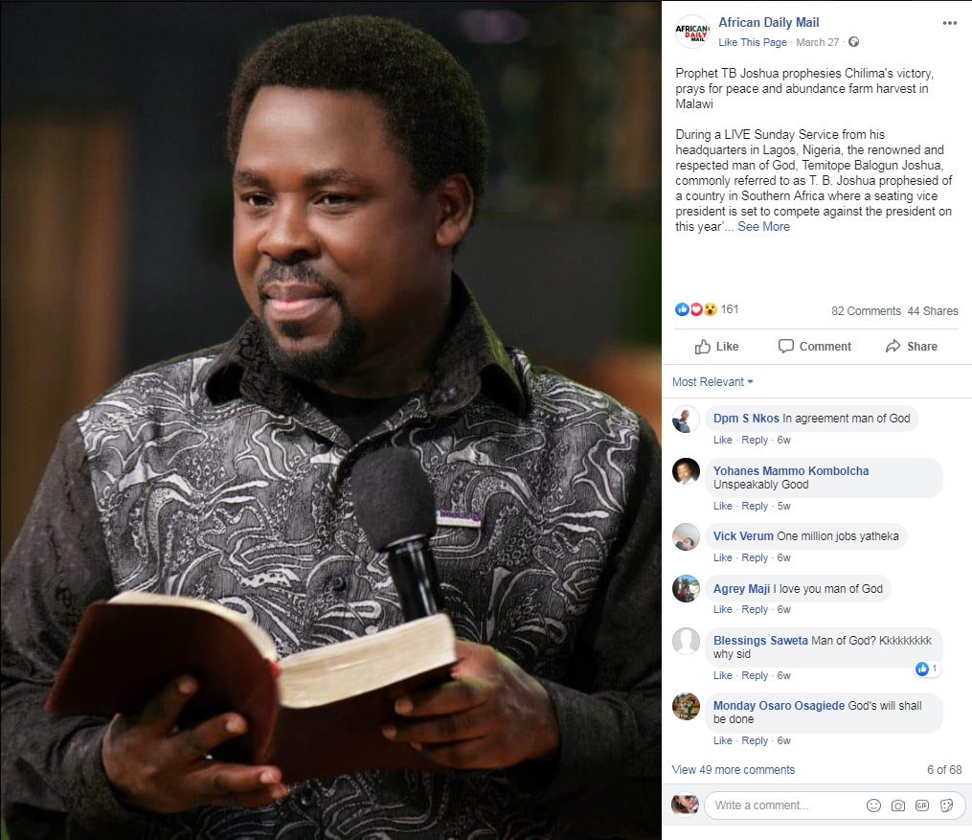
Task: Open the Most Relevant sorting dropdown
Action: (712, 382)
